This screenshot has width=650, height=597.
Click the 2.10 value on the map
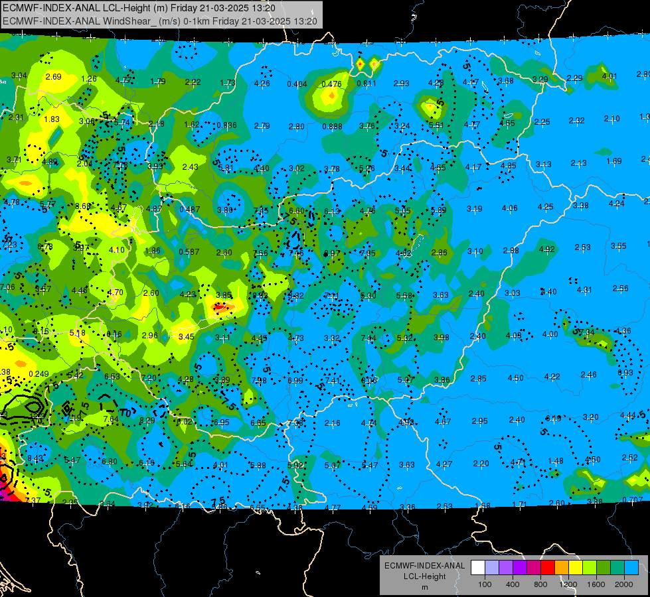pyautogui.click(x=612, y=119)
